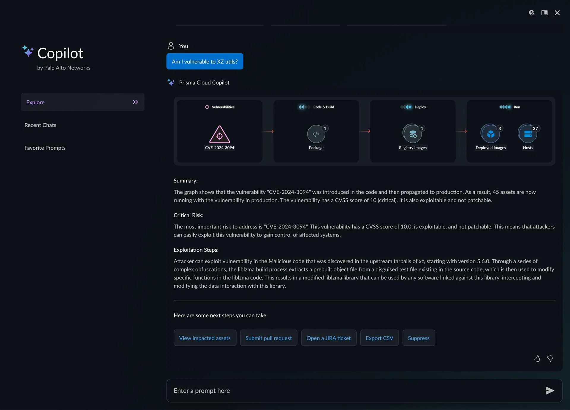Viewport: 570px width, 410px height.
Task: Click the Vulnerabilities target icon in header
Action: pyautogui.click(x=207, y=107)
